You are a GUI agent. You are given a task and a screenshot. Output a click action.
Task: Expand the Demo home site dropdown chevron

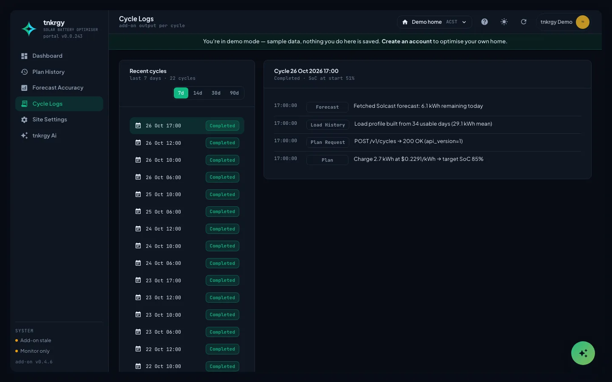click(464, 22)
